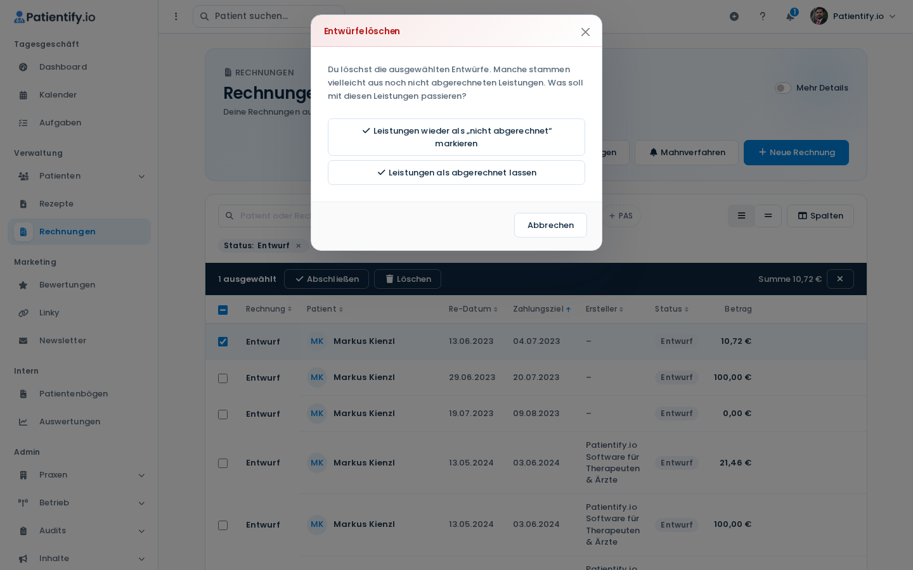Open Kalender in the sidebar
The width and height of the screenshot is (913, 570).
(x=79, y=95)
